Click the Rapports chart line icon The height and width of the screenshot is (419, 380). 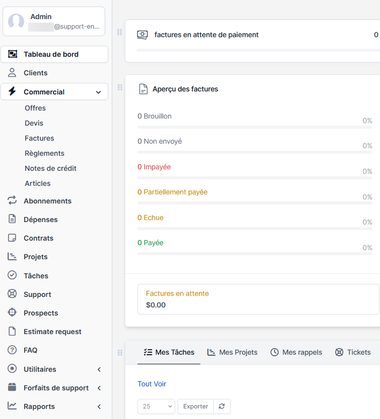click(x=12, y=406)
